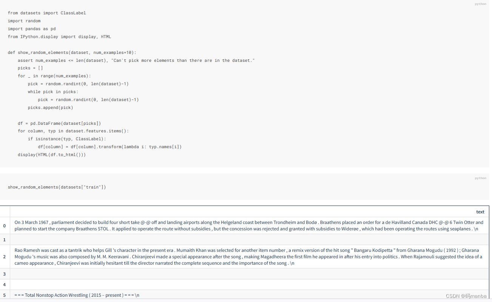Click the 'from IPython.display import' line
The image size is (492, 302).
pos(59,37)
